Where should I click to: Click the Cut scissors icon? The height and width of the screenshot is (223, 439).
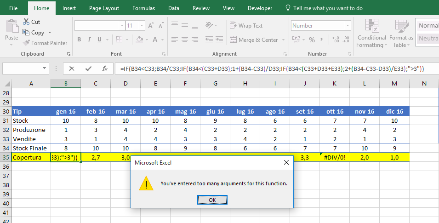click(x=26, y=22)
